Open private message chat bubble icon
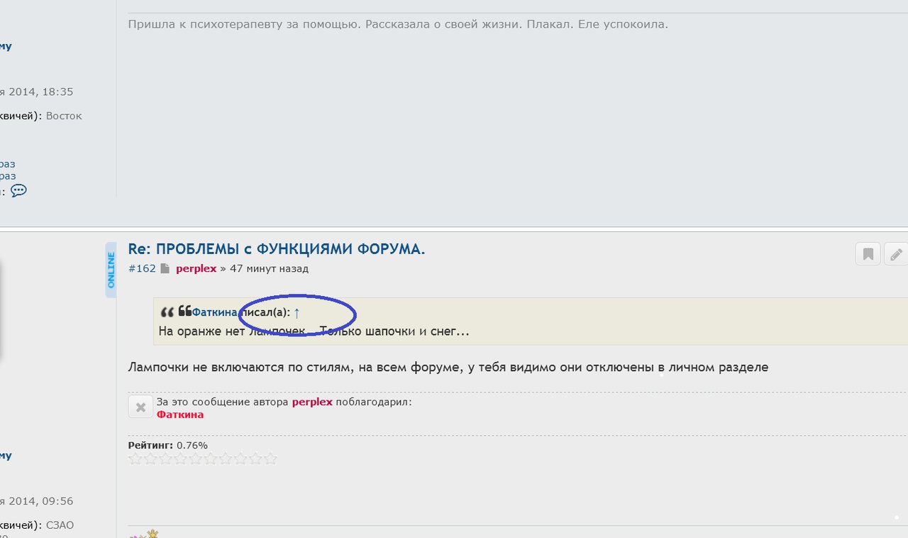The height and width of the screenshot is (538, 908). pos(18,190)
